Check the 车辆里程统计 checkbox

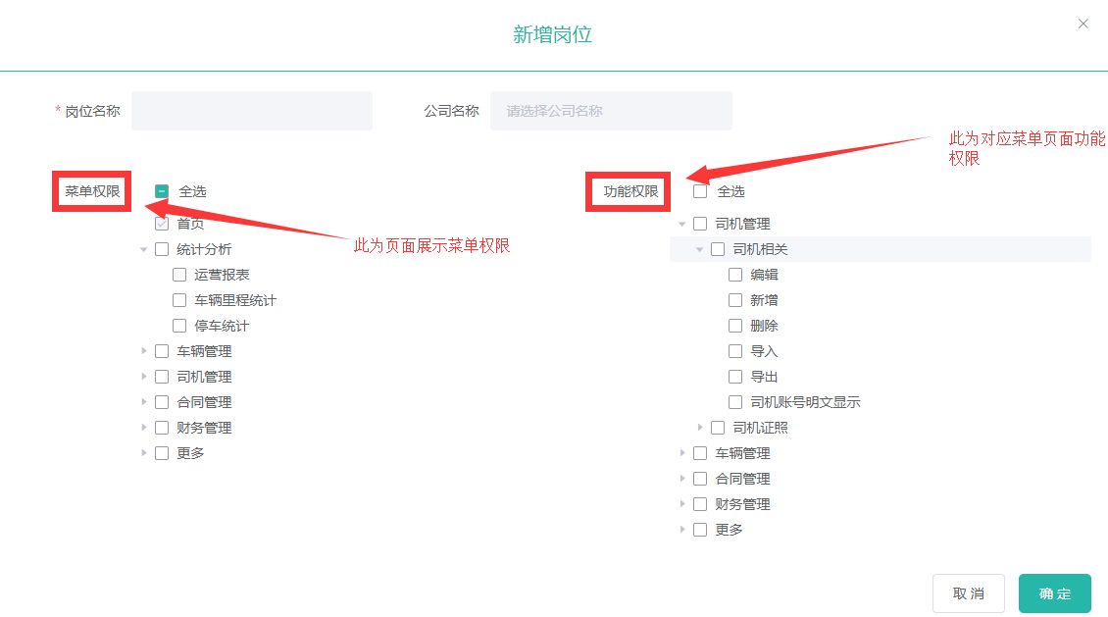pos(179,300)
